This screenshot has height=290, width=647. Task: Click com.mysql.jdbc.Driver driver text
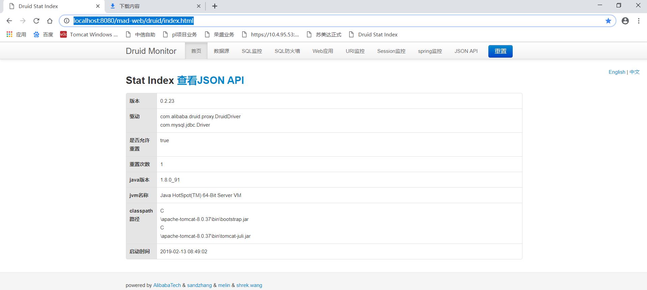(185, 125)
